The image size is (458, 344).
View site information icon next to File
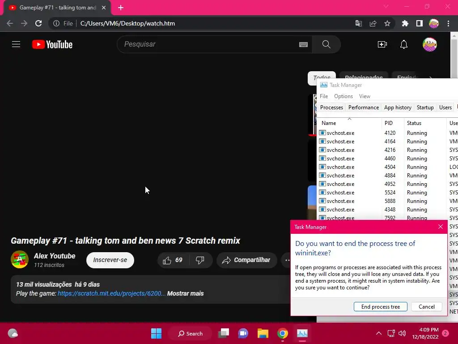pyautogui.click(x=56, y=23)
